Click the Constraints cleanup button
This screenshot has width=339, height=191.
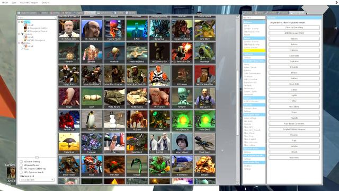tap(294, 56)
